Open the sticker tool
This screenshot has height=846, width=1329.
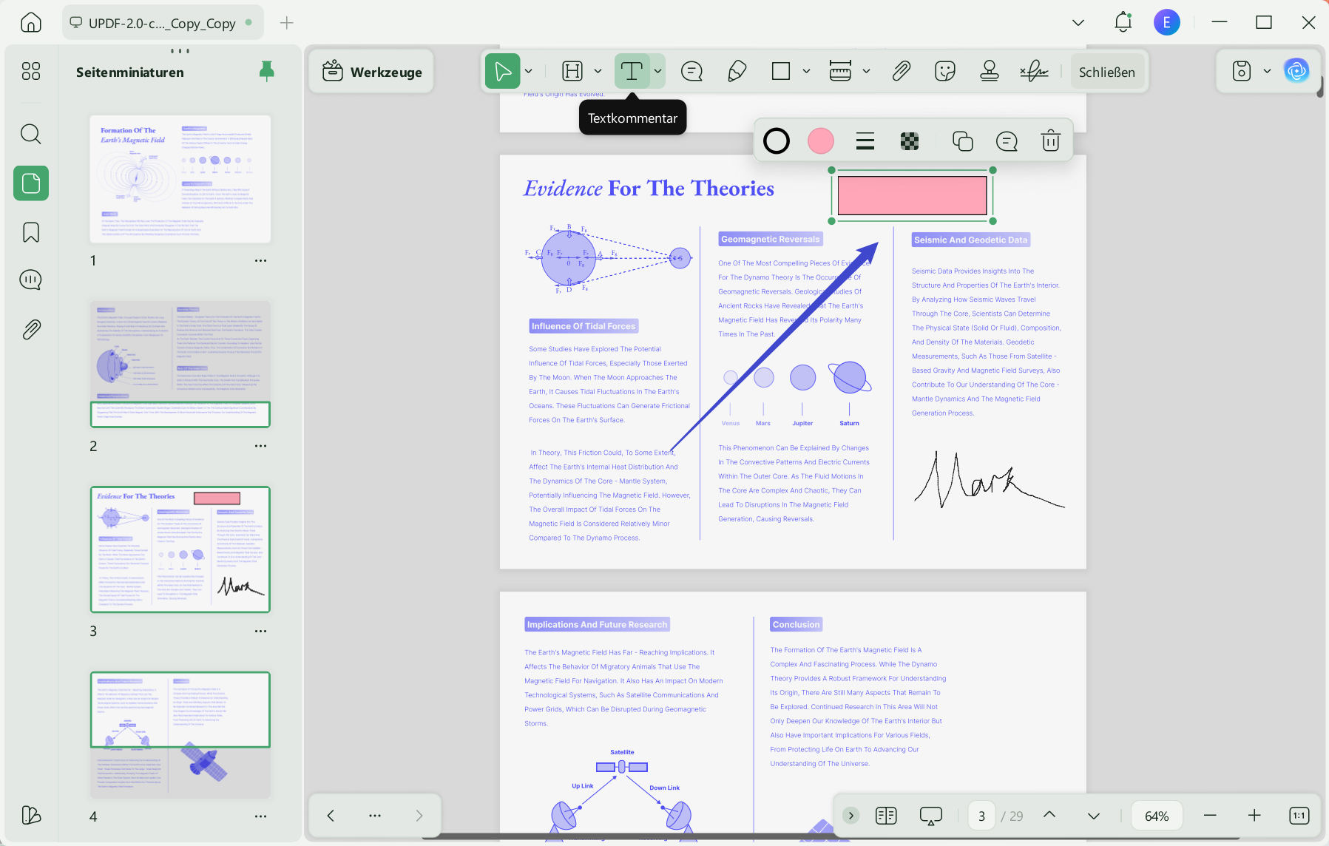945,71
